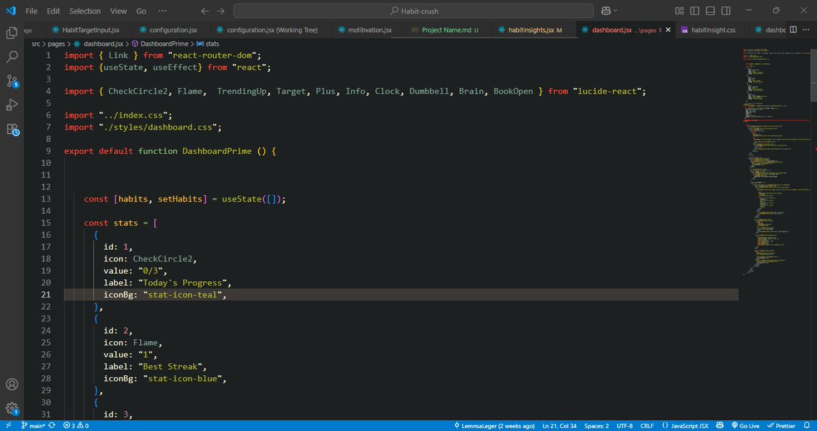Click line number 15 in gutter
This screenshot has width=817, height=431.
[46, 223]
